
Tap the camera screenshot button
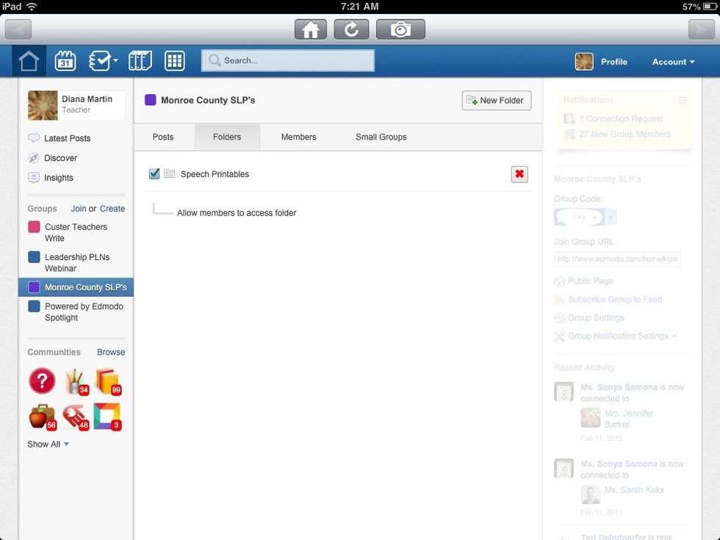(x=400, y=29)
